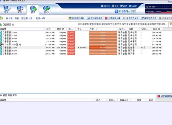Click the 36 초 remaining time cell
The image size is (172, 125).
(x=143, y=48)
